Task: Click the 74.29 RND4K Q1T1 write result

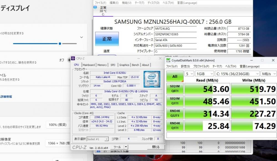Action: (254, 126)
